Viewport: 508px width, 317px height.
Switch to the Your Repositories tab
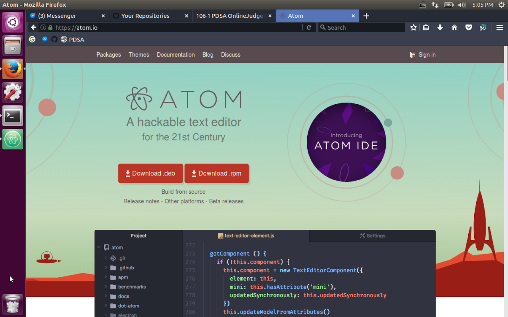(150, 16)
